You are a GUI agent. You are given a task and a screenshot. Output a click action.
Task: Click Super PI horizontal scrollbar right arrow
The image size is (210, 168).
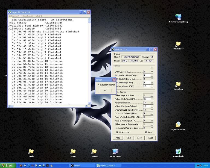(x=86, y=106)
